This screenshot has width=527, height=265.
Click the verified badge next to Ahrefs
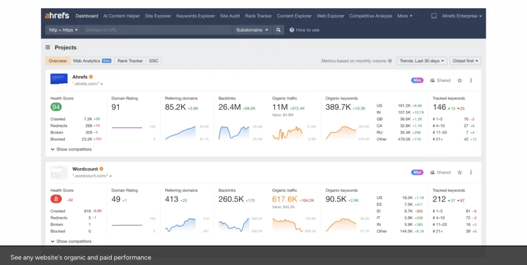pos(91,77)
